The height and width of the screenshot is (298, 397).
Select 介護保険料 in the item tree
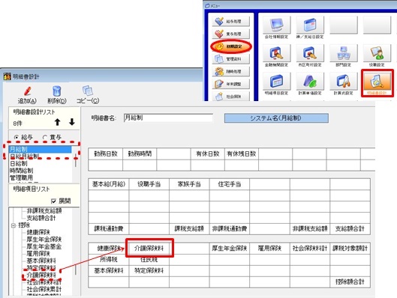[x=41, y=275]
